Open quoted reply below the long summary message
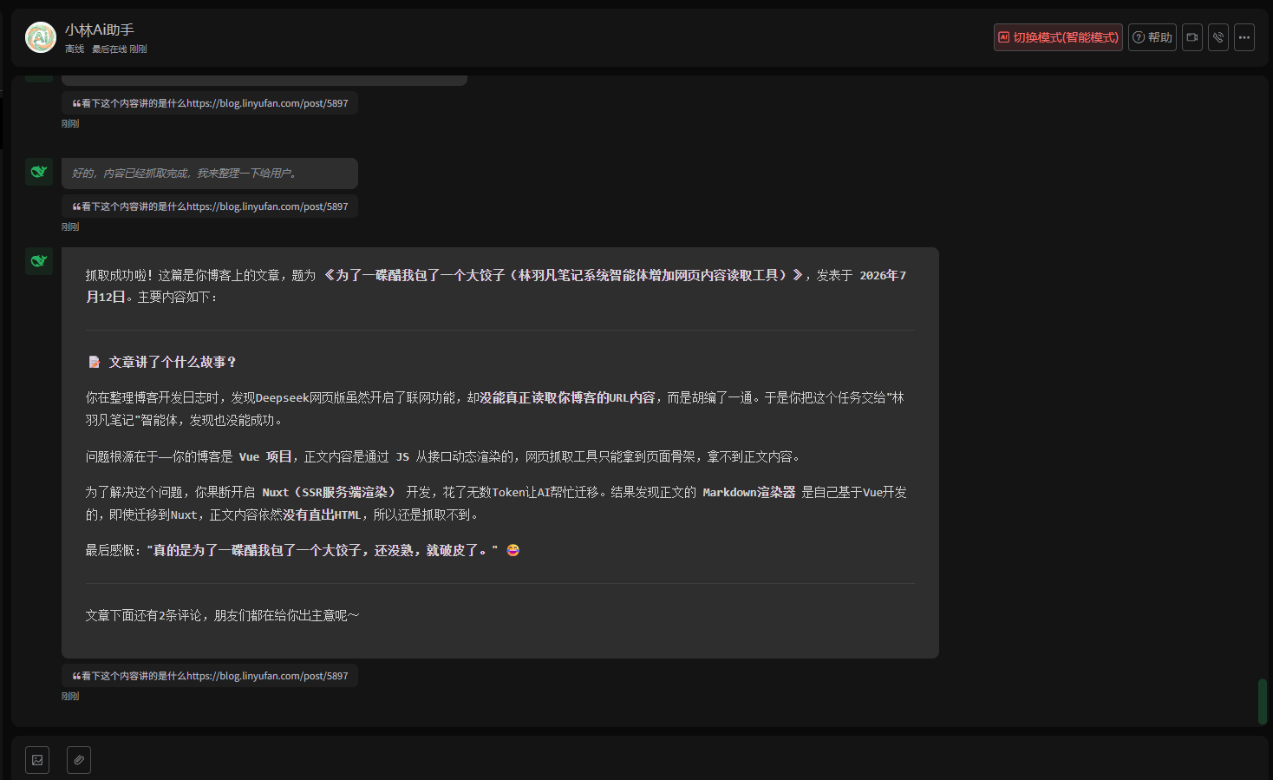1273x780 pixels. coord(210,676)
